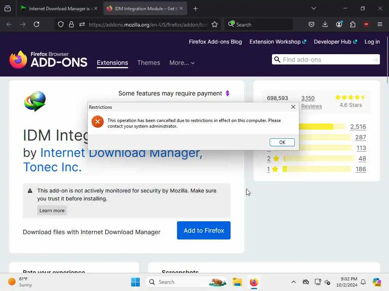Click the site security padlock icon
Screen dimensions: 389x291
click(71, 25)
